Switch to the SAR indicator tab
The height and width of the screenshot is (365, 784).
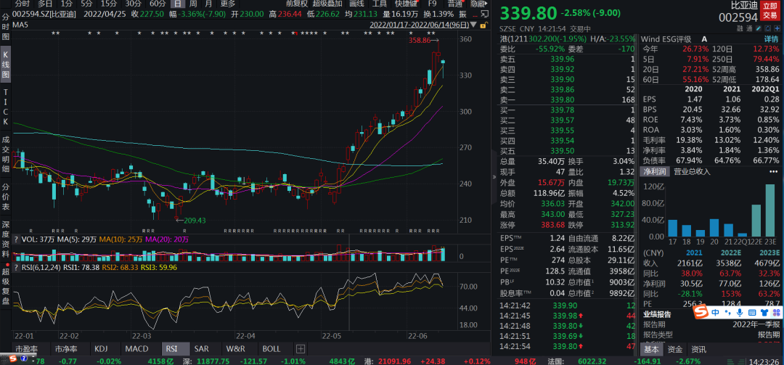coord(202,349)
